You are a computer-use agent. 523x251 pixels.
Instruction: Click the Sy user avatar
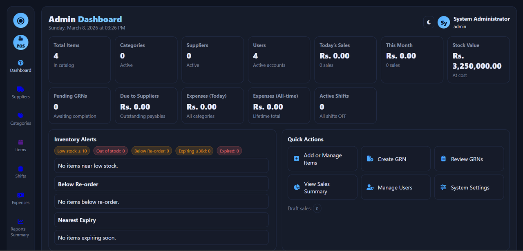(x=444, y=22)
